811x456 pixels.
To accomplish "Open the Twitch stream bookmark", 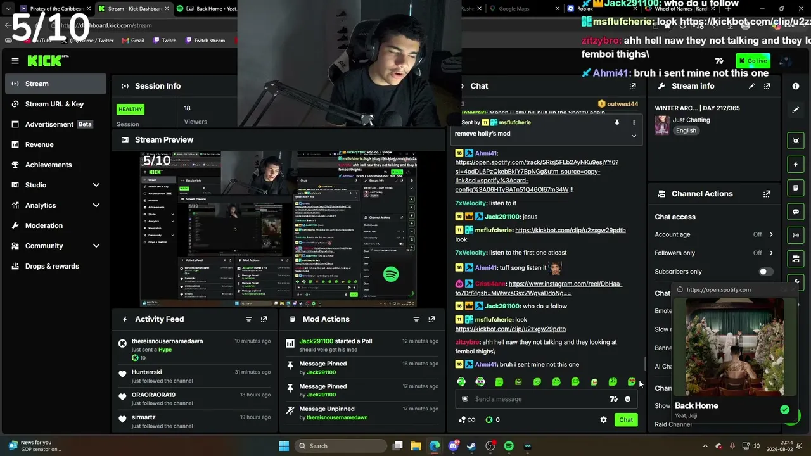I will coord(205,41).
